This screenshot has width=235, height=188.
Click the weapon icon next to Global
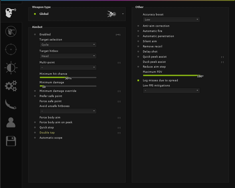[x=112, y=14]
